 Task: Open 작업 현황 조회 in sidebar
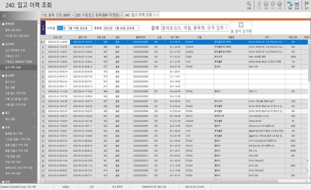13,156
